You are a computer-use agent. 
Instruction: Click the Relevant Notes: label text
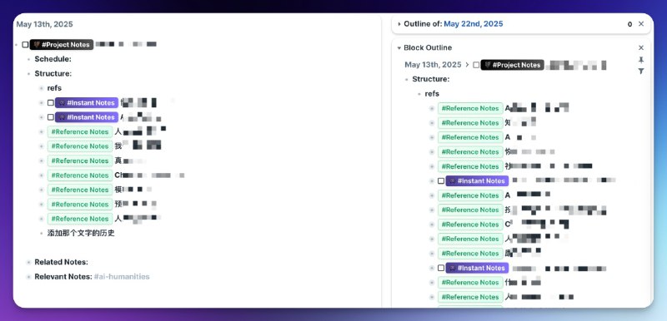[x=63, y=276]
